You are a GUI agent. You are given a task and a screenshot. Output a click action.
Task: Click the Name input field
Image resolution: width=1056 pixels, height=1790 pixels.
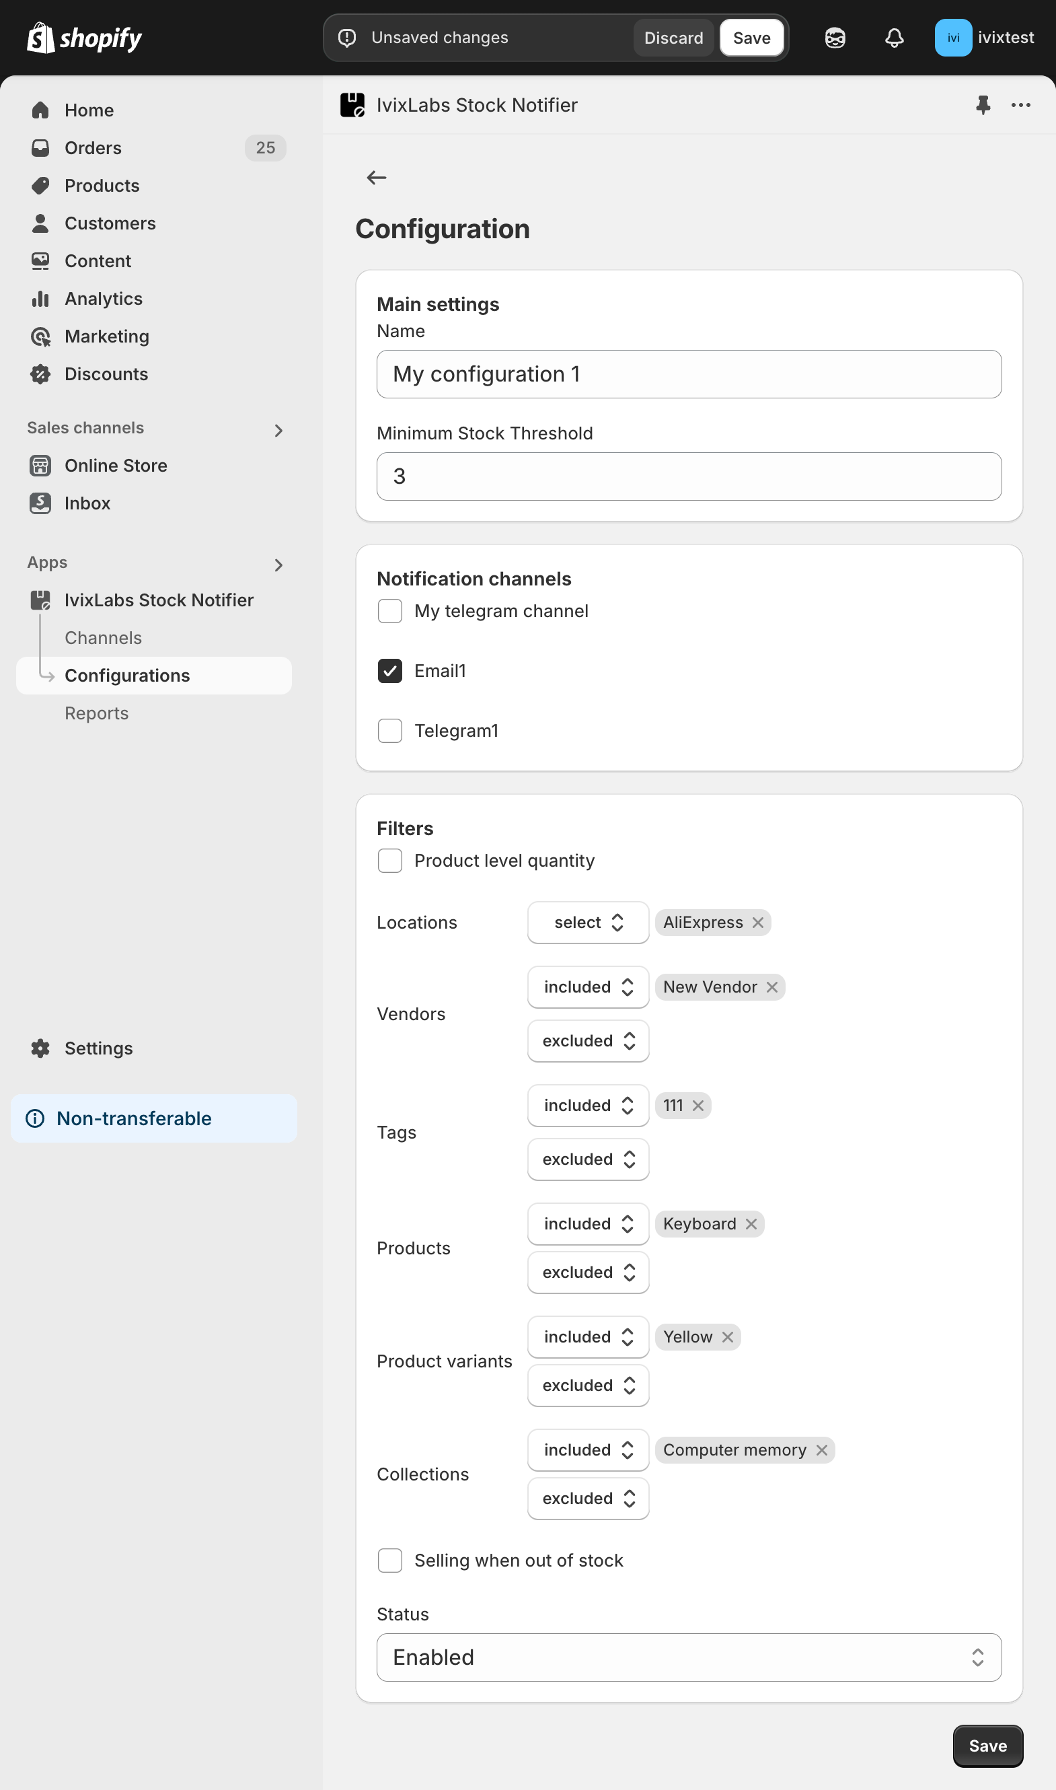click(x=689, y=374)
